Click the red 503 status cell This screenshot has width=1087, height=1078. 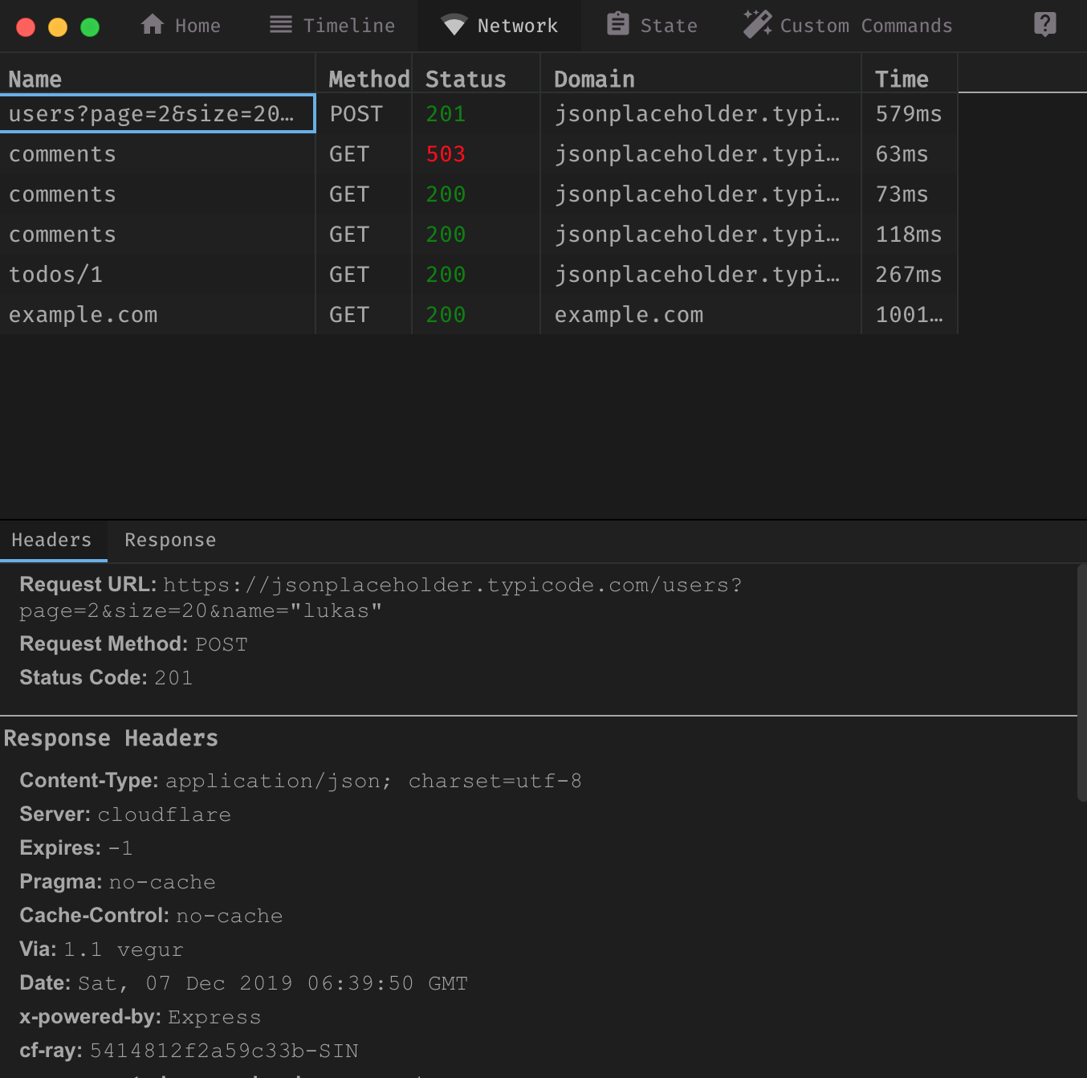[476, 153]
